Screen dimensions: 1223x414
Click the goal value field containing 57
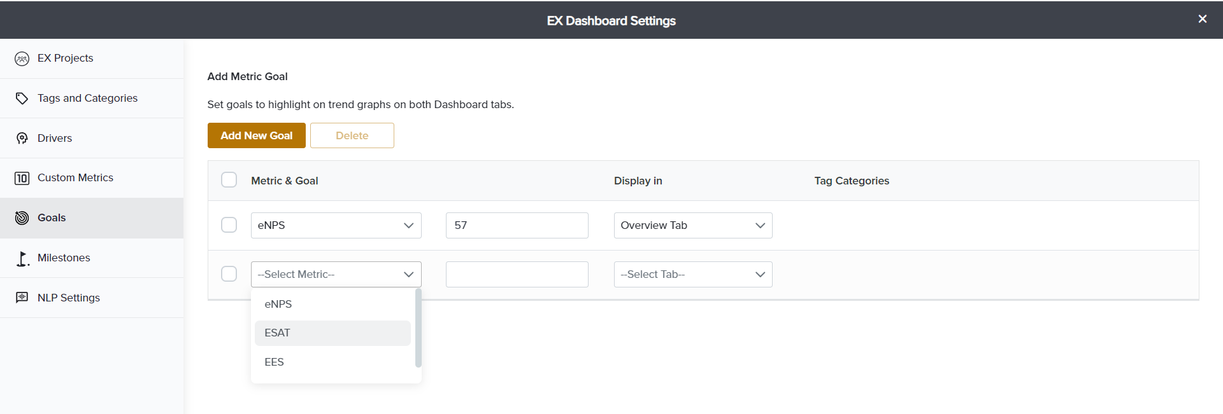(x=517, y=225)
